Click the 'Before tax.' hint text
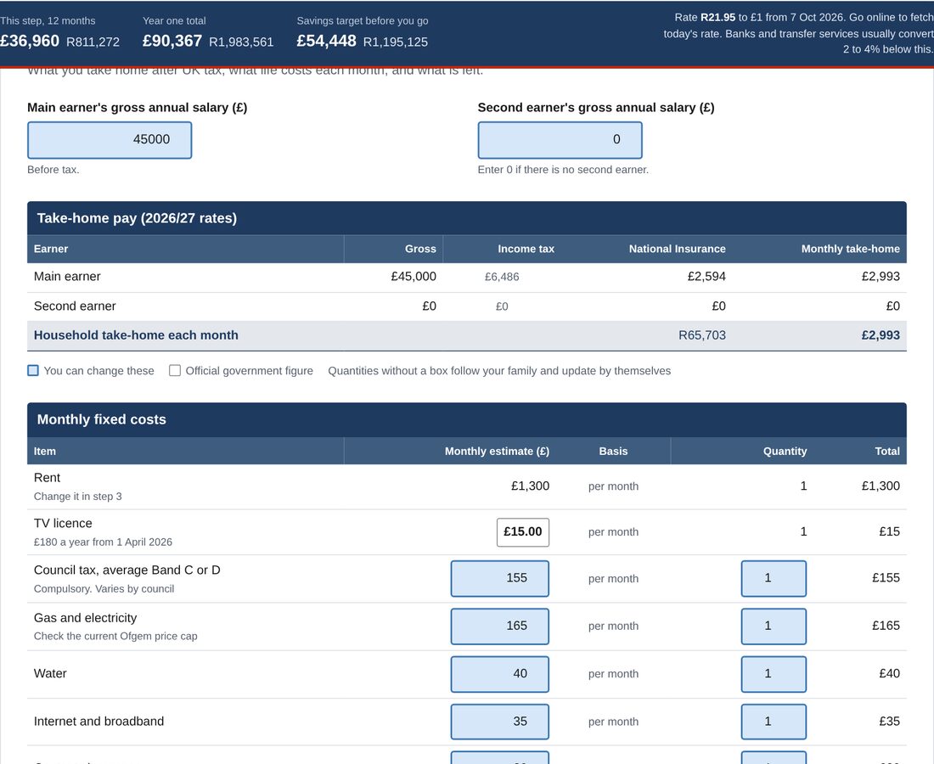This screenshot has width=934, height=764. tap(53, 170)
